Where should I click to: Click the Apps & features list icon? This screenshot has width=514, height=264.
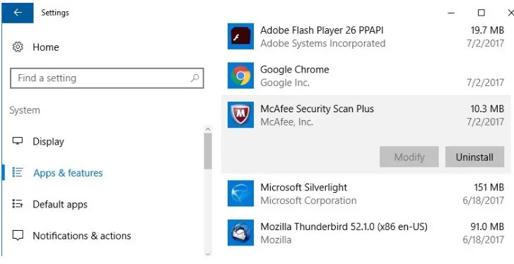point(18,172)
